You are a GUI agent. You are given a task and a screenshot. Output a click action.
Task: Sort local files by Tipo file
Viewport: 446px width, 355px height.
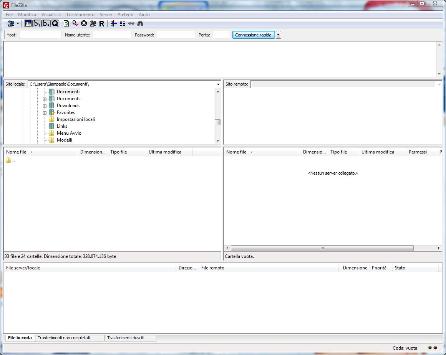pos(127,152)
